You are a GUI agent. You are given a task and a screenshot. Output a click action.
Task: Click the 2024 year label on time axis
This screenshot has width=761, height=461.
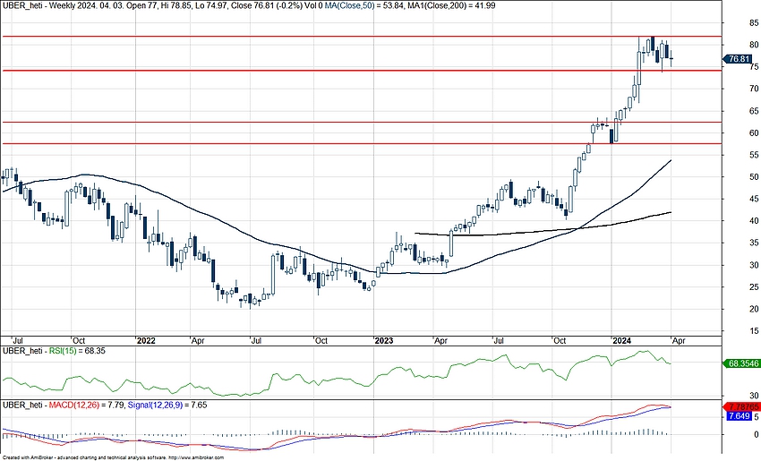621,341
